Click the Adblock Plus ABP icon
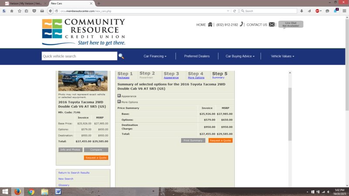349x196 pixels. coord(318,11)
